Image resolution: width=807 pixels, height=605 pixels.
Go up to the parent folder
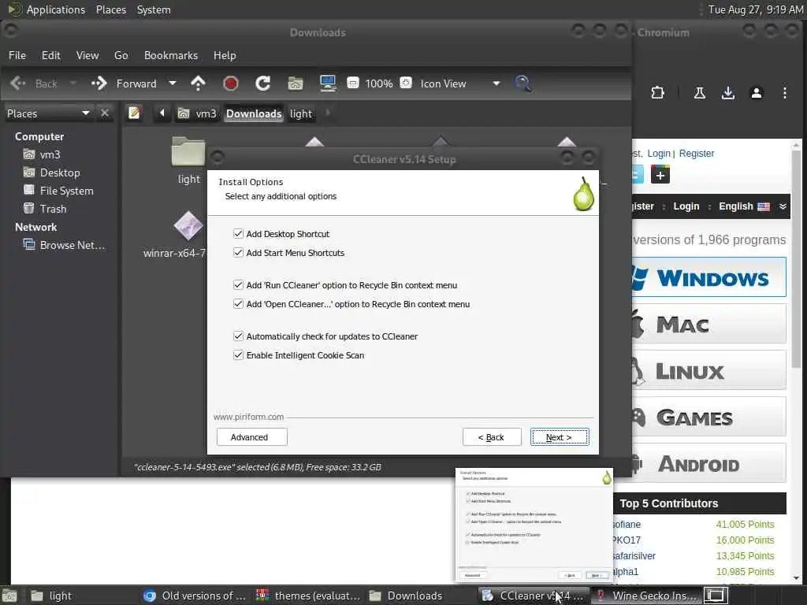click(198, 84)
